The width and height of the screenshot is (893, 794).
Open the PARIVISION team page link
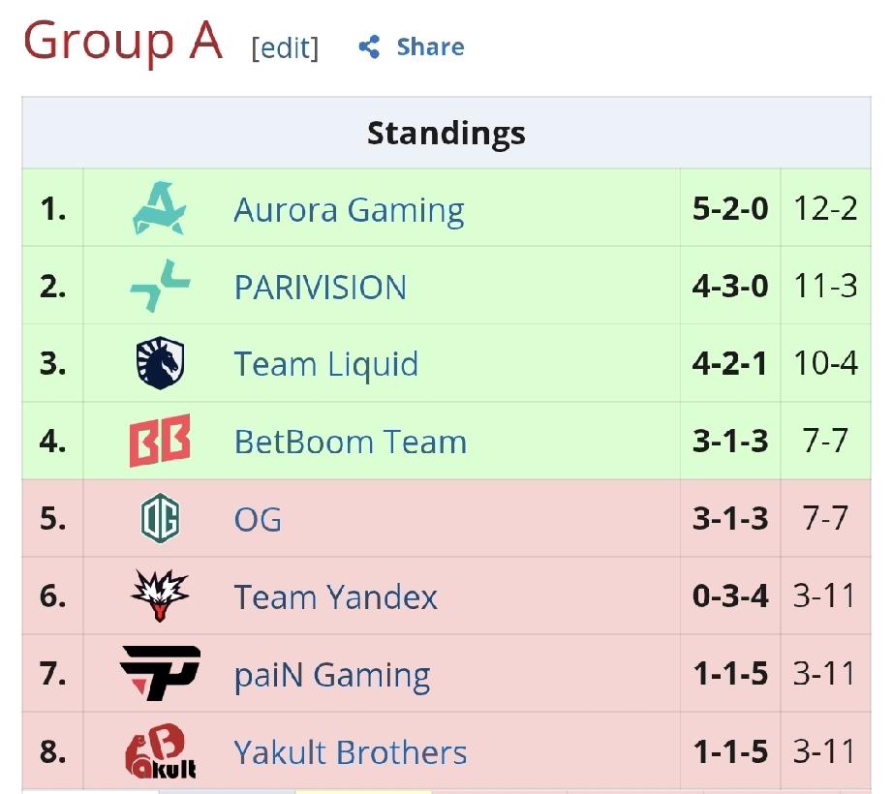(321, 288)
